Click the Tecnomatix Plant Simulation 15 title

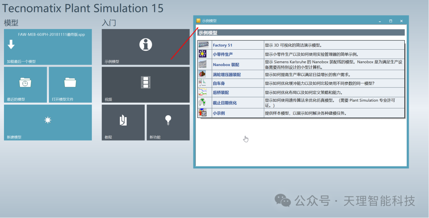coord(83,8)
